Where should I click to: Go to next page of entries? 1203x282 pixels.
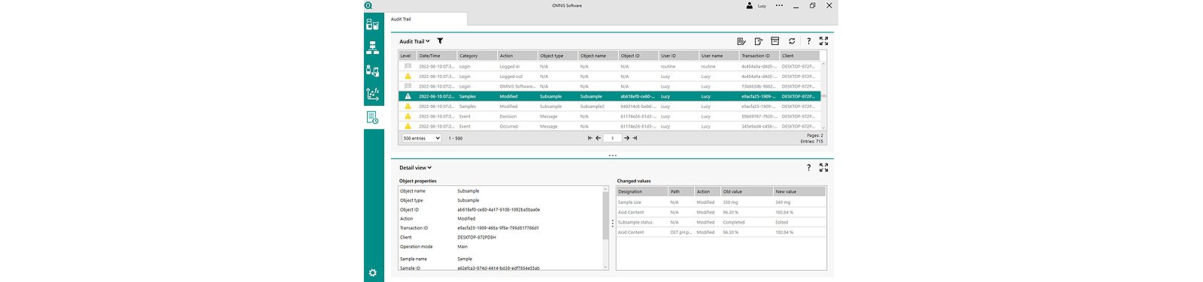[x=626, y=138]
